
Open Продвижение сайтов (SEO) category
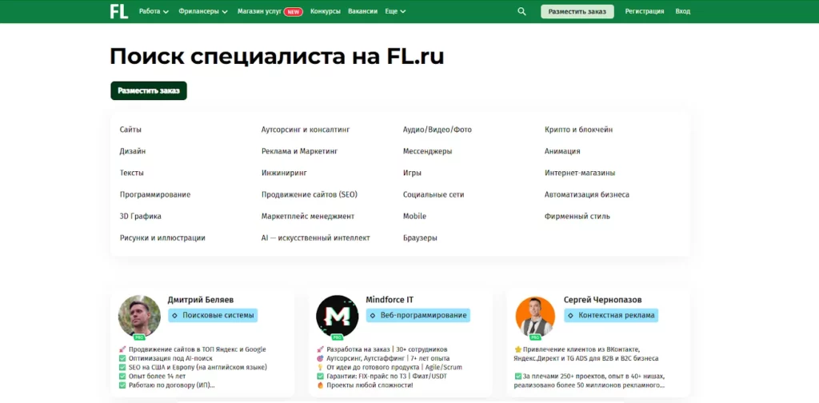[x=310, y=195]
